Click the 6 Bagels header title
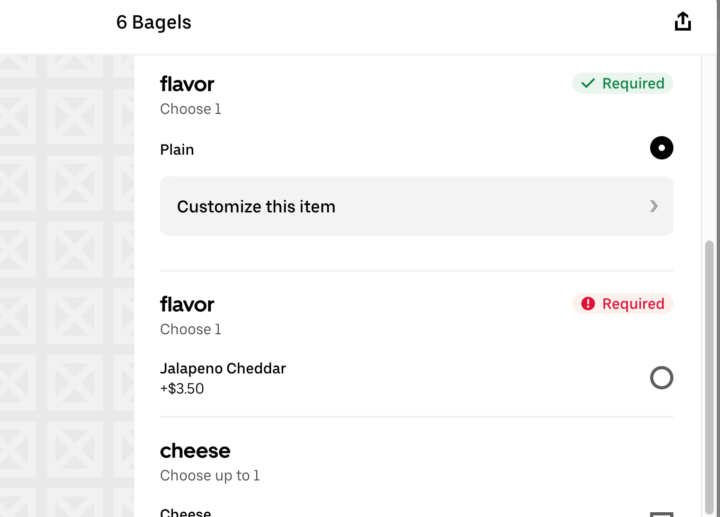The image size is (720, 517). pos(154,22)
